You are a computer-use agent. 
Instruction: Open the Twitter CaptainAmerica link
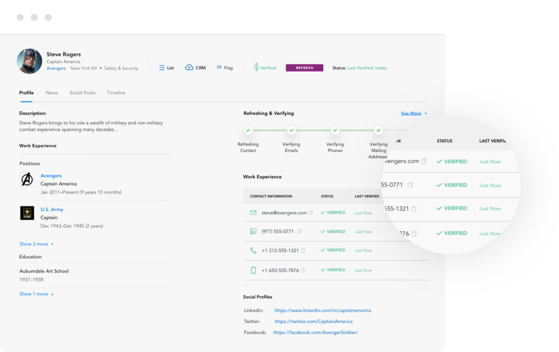tap(313, 321)
